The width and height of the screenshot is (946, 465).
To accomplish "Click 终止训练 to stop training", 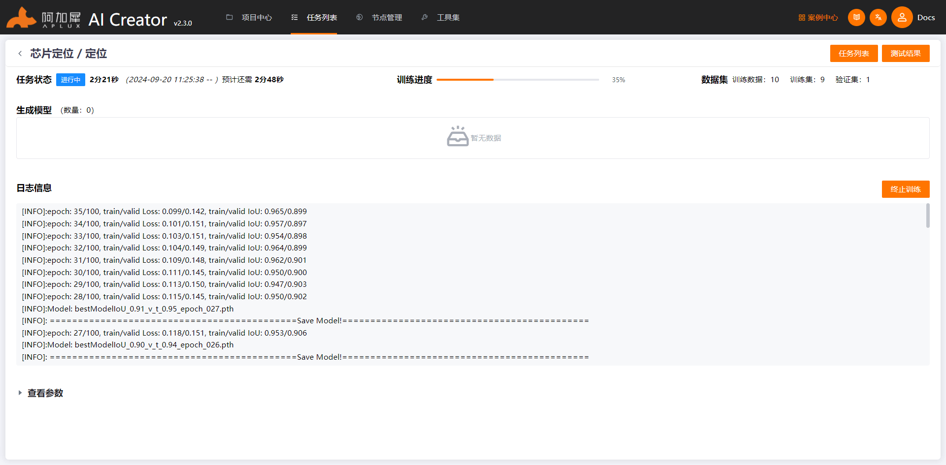I will [x=906, y=189].
